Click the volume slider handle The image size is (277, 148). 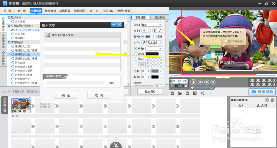coord(211,88)
